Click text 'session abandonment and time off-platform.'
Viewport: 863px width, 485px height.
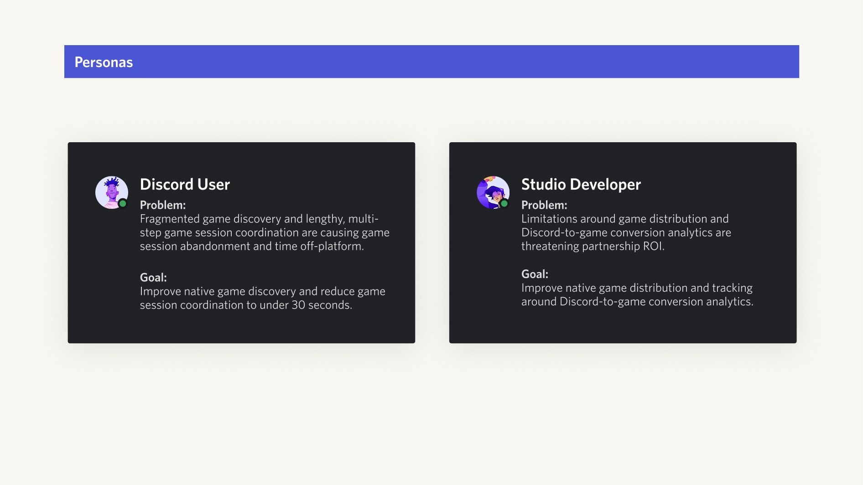click(252, 246)
